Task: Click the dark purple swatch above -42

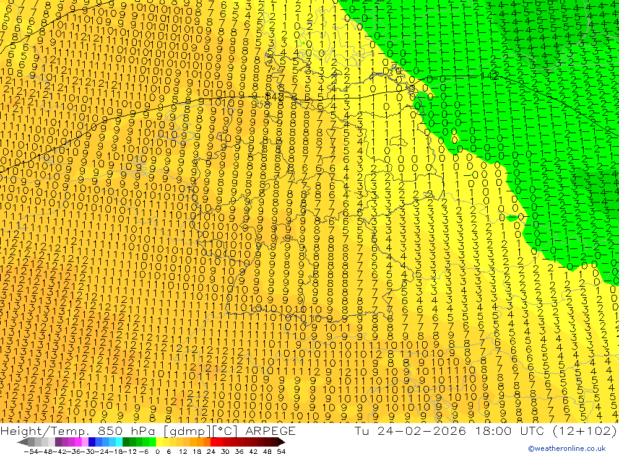Action: (58, 442)
